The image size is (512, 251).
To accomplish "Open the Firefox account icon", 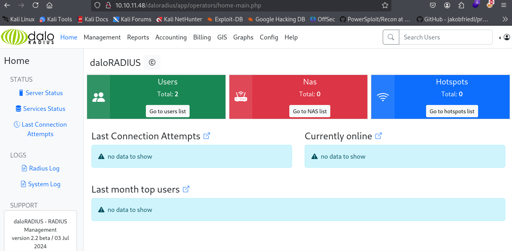I will point(447,6).
